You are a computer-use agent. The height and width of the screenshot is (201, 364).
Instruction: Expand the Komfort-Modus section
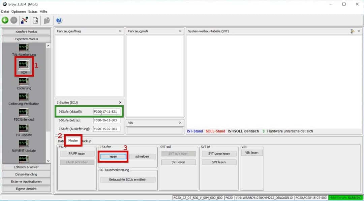click(27, 32)
